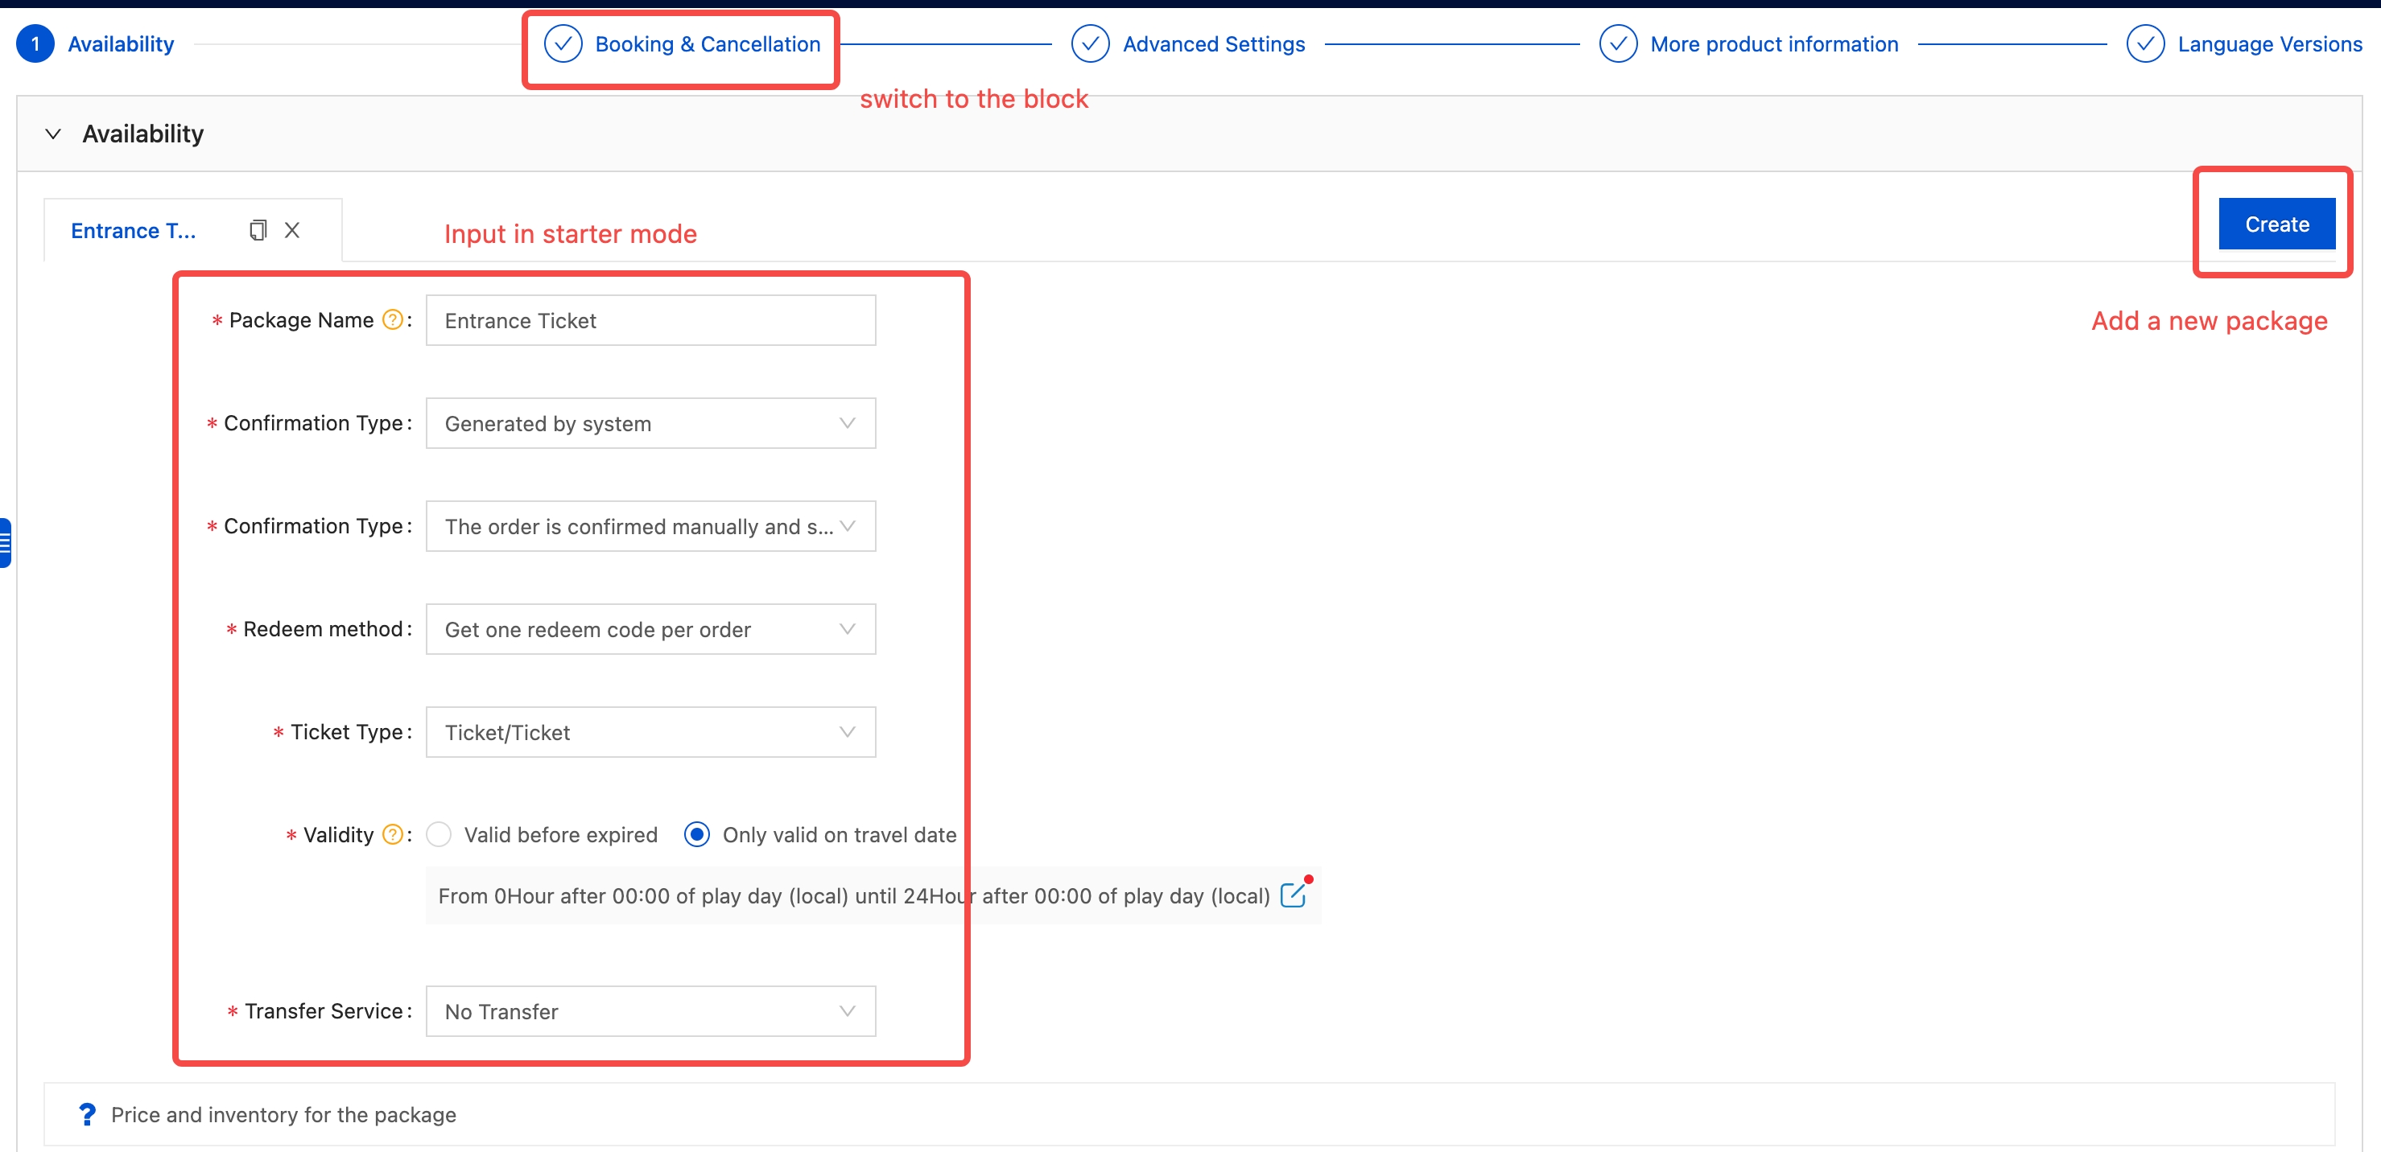Viewport: 2381px width, 1152px height.
Task: Click the Create button to add a package
Action: [2276, 224]
